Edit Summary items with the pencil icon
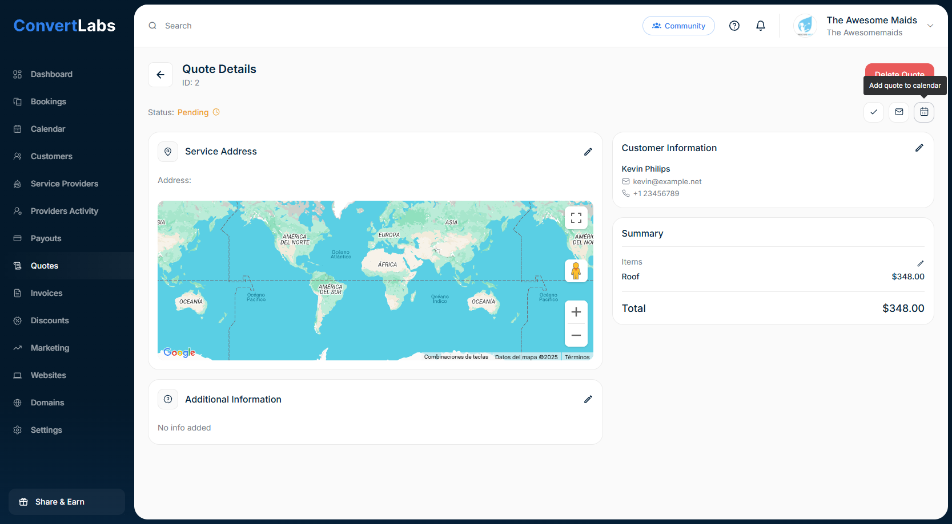 click(920, 263)
